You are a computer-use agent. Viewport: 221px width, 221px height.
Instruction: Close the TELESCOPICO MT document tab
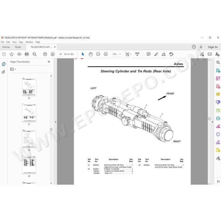click(x=55, y=47)
